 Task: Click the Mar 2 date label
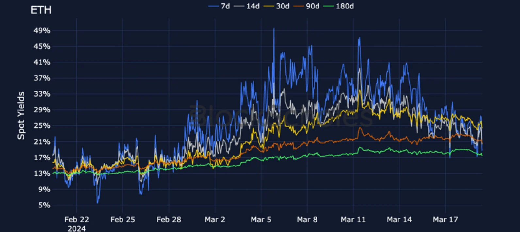pyautogui.click(x=215, y=220)
